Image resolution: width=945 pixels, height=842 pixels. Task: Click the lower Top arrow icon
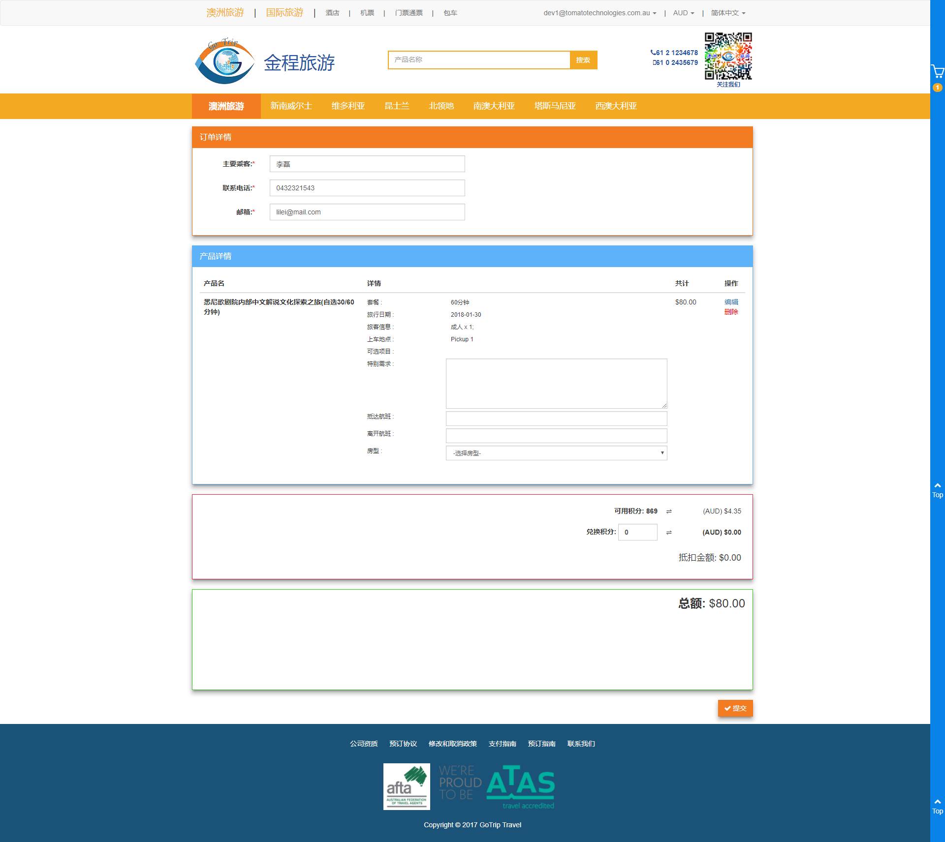[x=937, y=802]
